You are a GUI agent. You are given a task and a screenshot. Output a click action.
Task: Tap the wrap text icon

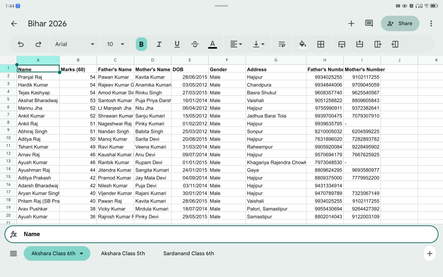[282, 44]
